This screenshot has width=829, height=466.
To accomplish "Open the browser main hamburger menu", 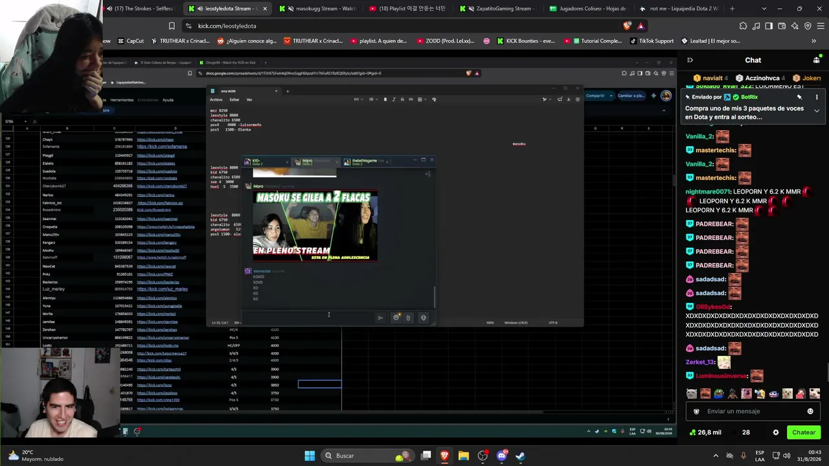I will [x=821, y=26].
